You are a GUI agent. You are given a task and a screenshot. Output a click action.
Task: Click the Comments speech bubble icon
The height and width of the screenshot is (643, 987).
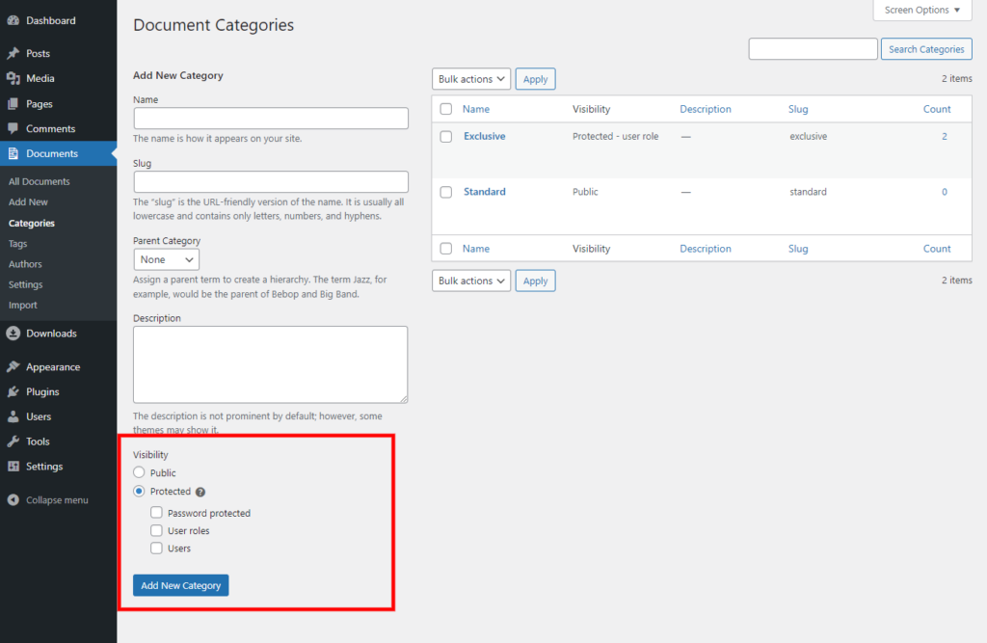coord(13,129)
